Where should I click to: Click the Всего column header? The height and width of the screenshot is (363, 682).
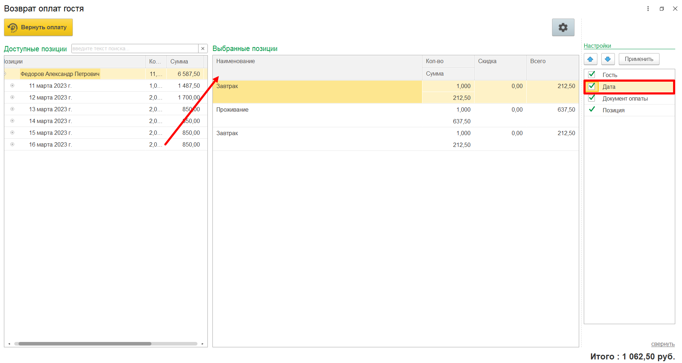point(552,67)
